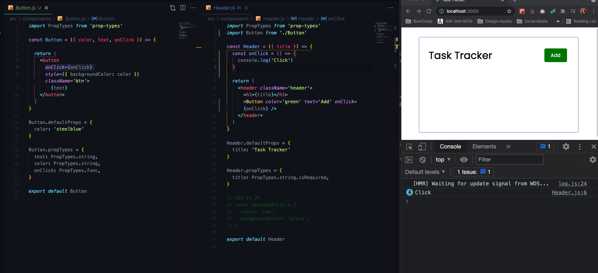The image size is (598, 273).
Task: Click the localhost:3000 address bar
Action: pyautogui.click(x=475, y=11)
